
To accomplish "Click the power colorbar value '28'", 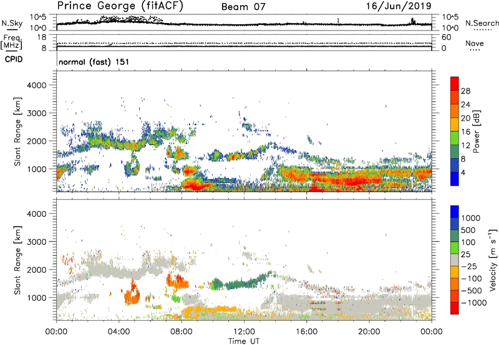I will click(x=465, y=91).
